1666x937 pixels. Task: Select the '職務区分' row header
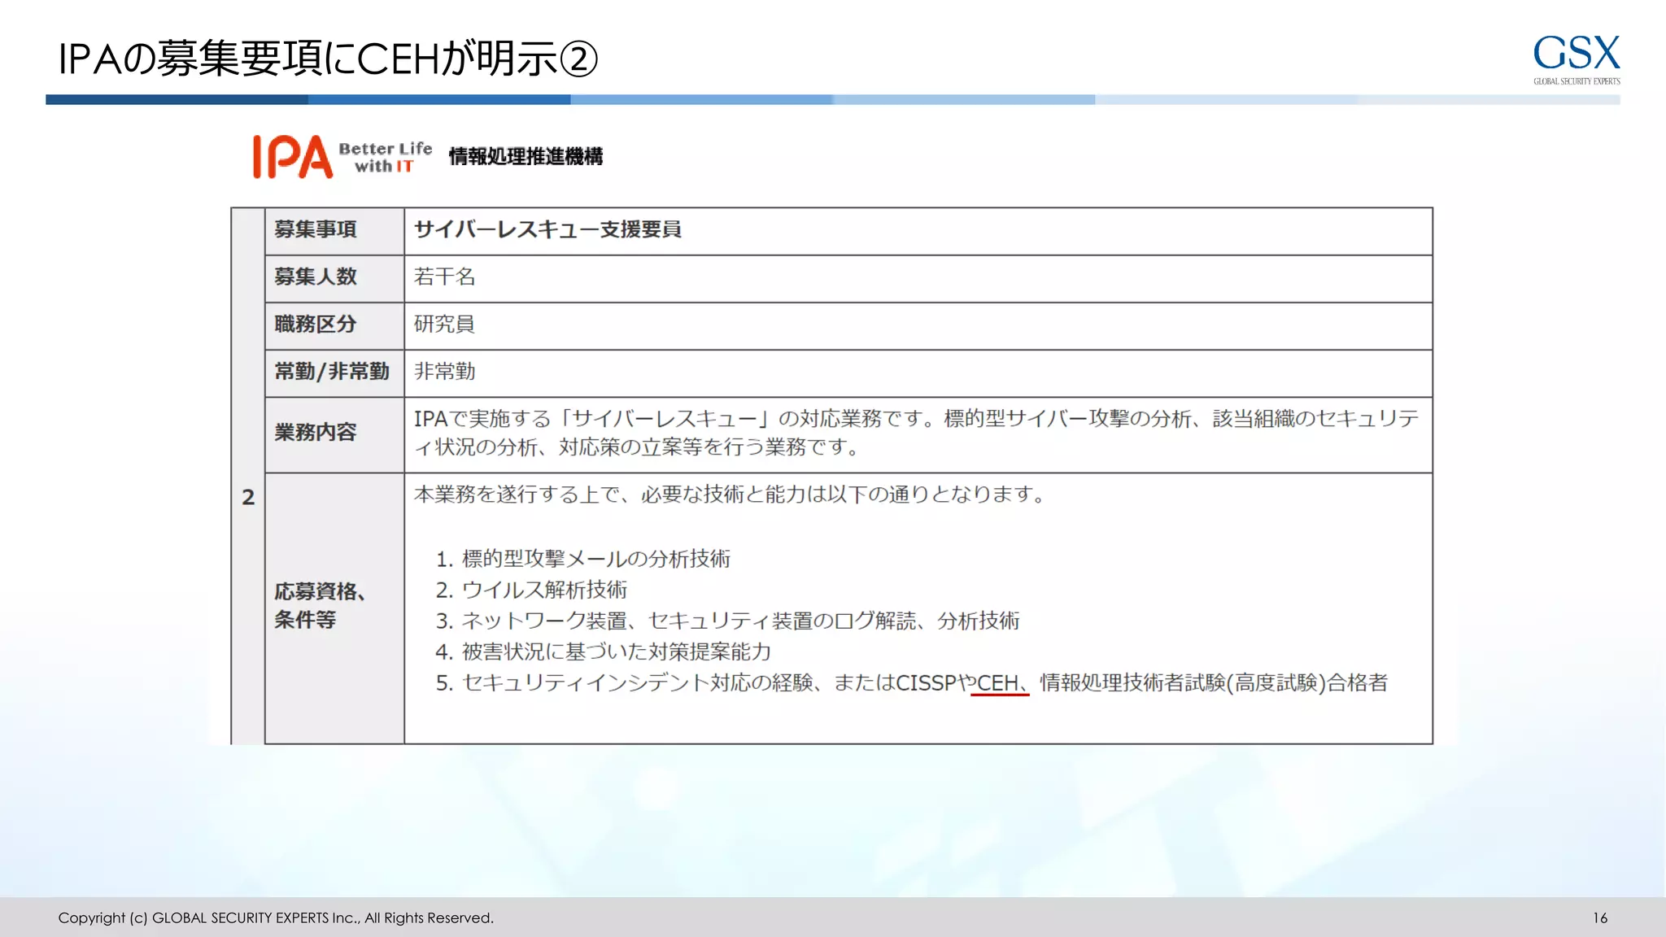point(334,325)
